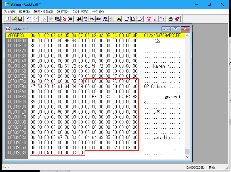Undo the last edit
The image size is (231, 172).
[x=29, y=19]
